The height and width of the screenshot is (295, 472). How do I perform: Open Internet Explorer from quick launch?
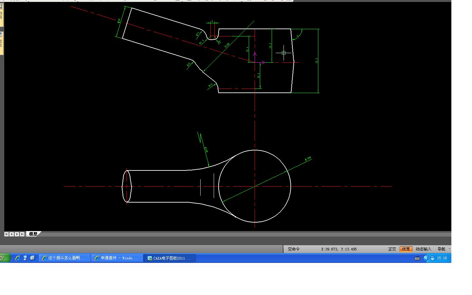pyautogui.click(x=18, y=258)
